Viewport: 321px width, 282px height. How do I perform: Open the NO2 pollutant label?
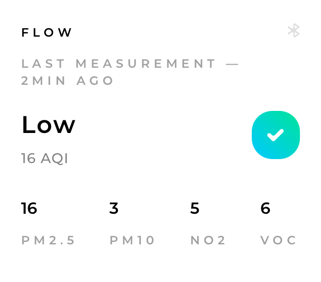coord(208,240)
